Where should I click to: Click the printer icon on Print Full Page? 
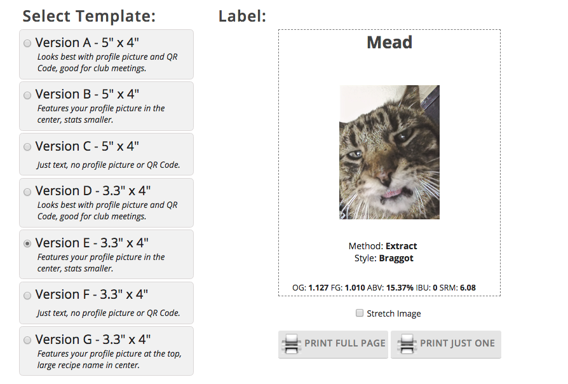tap(292, 344)
